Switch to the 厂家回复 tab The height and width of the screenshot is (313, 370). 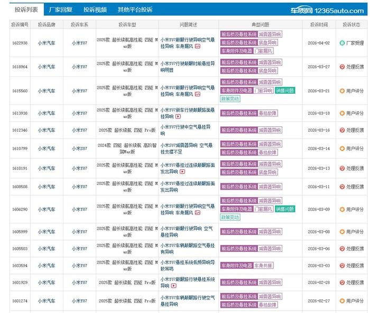pyautogui.click(x=60, y=9)
